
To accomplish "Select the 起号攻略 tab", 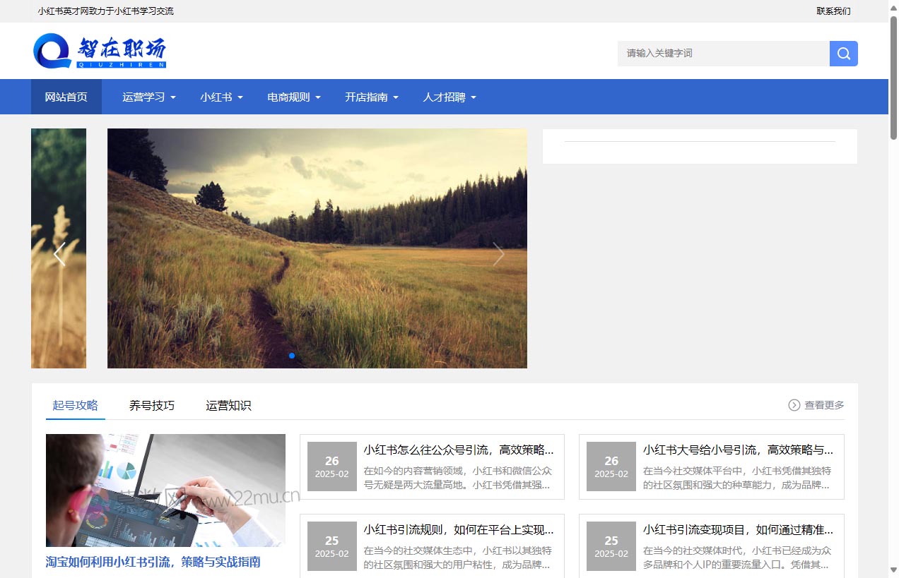I will point(75,405).
